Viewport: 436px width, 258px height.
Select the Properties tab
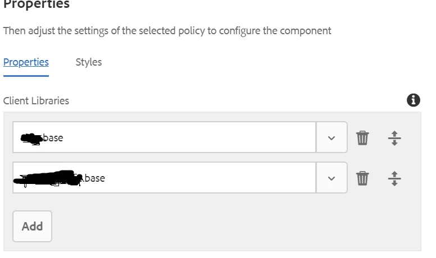pyautogui.click(x=26, y=62)
